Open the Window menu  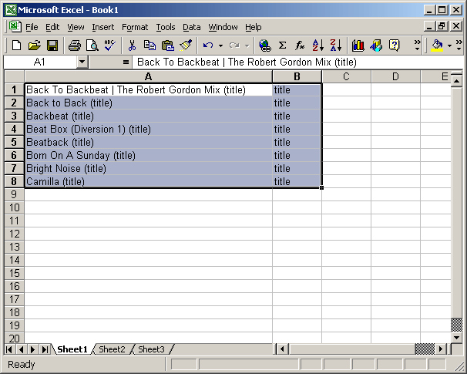tap(223, 27)
